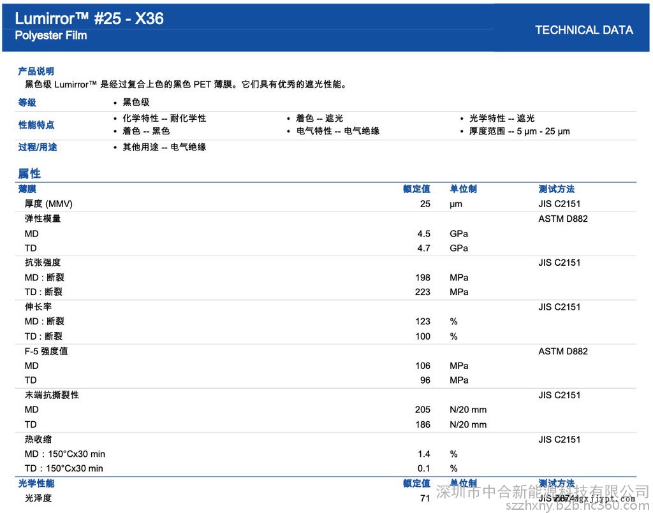The width and height of the screenshot is (653, 513).
Task: Select the 等级 row label
Action: pyautogui.click(x=27, y=103)
